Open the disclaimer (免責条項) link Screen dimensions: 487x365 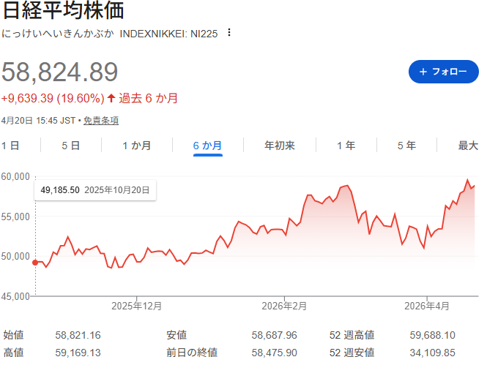point(101,121)
